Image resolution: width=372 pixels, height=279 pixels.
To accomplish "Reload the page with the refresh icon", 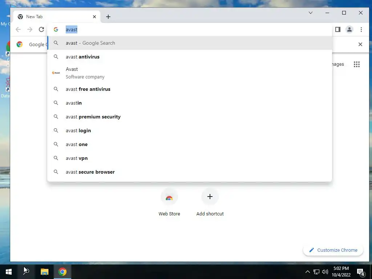I will tap(41, 29).
